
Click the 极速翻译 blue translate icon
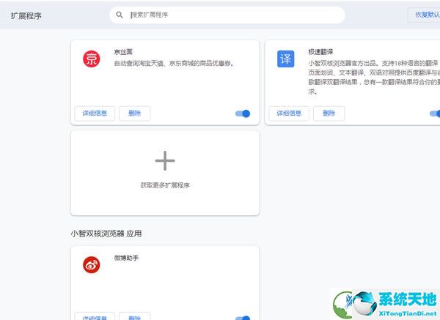tap(286, 59)
